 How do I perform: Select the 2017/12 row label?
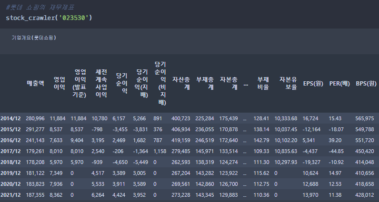click(x=10, y=151)
